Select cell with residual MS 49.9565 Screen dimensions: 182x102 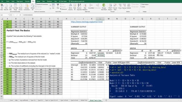pyautogui.click(x=100, y=56)
